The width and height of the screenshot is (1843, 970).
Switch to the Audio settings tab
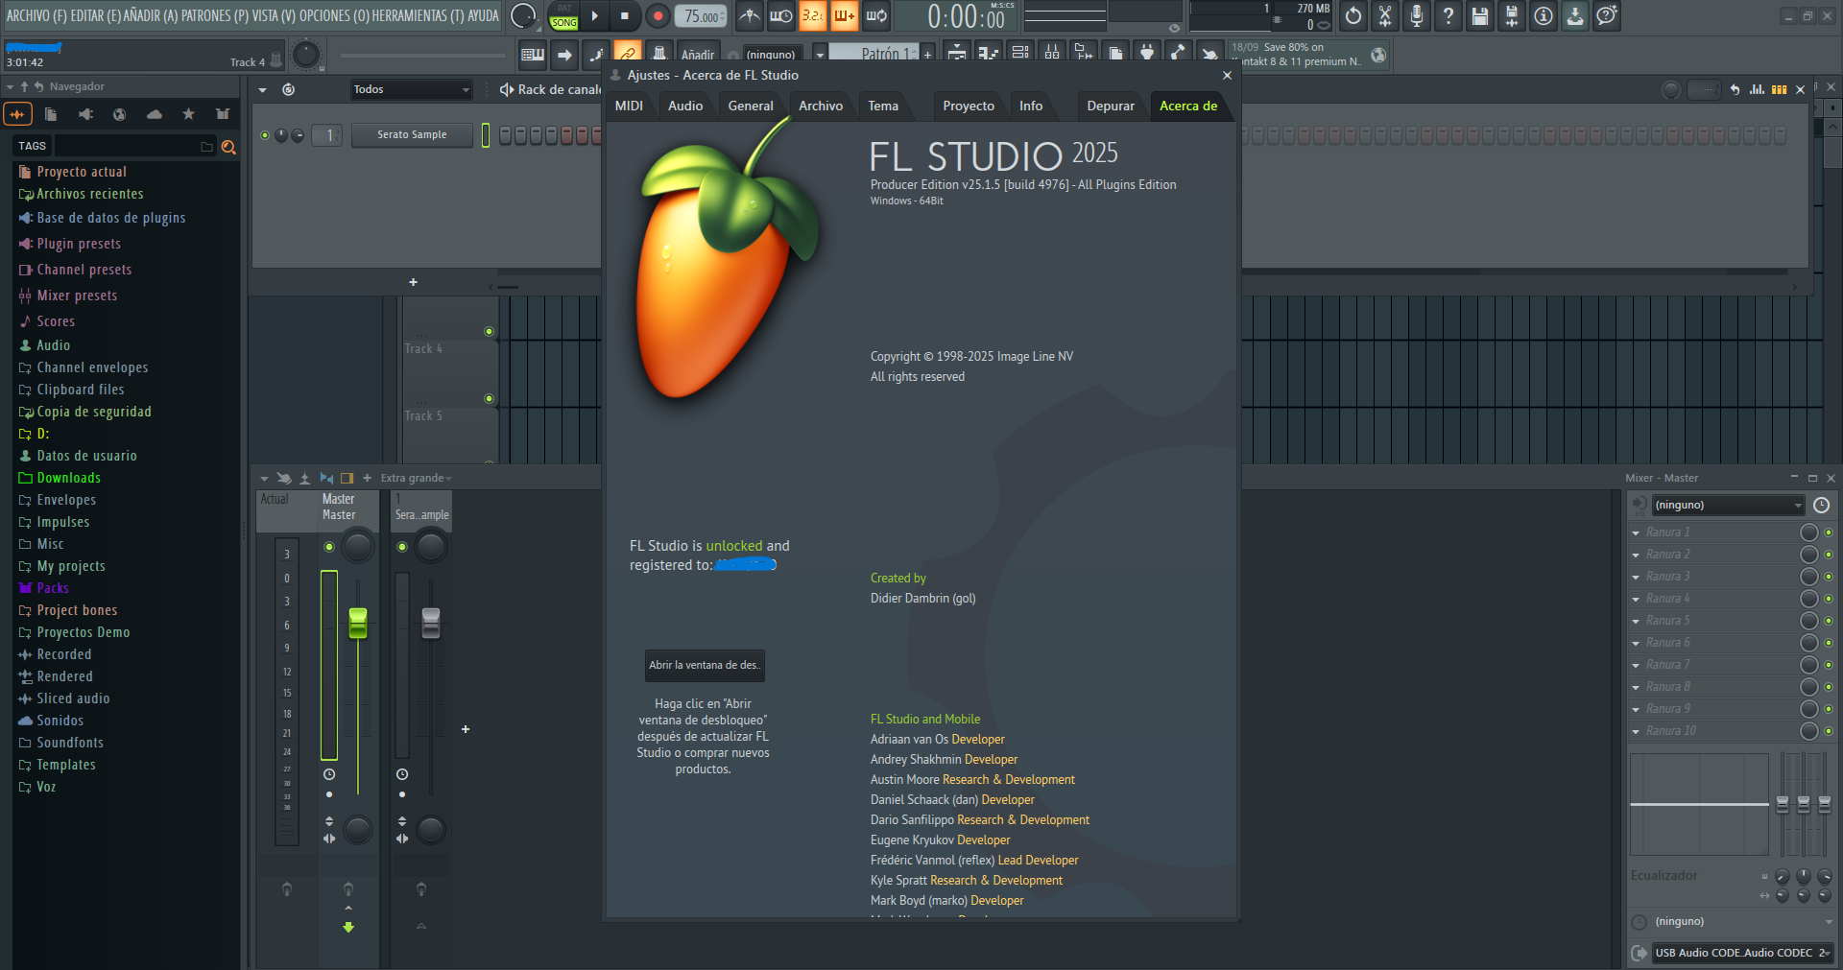click(x=685, y=106)
